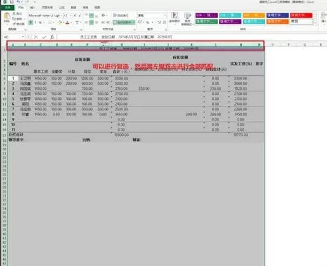Switch to the Insert ribbon tab
Viewport: 327px width, 266px height.
point(32,8)
